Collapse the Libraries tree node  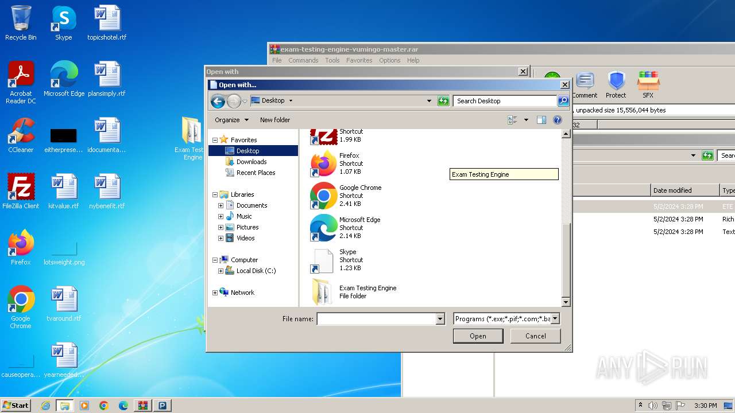pyautogui.click(x=215, y=195)
